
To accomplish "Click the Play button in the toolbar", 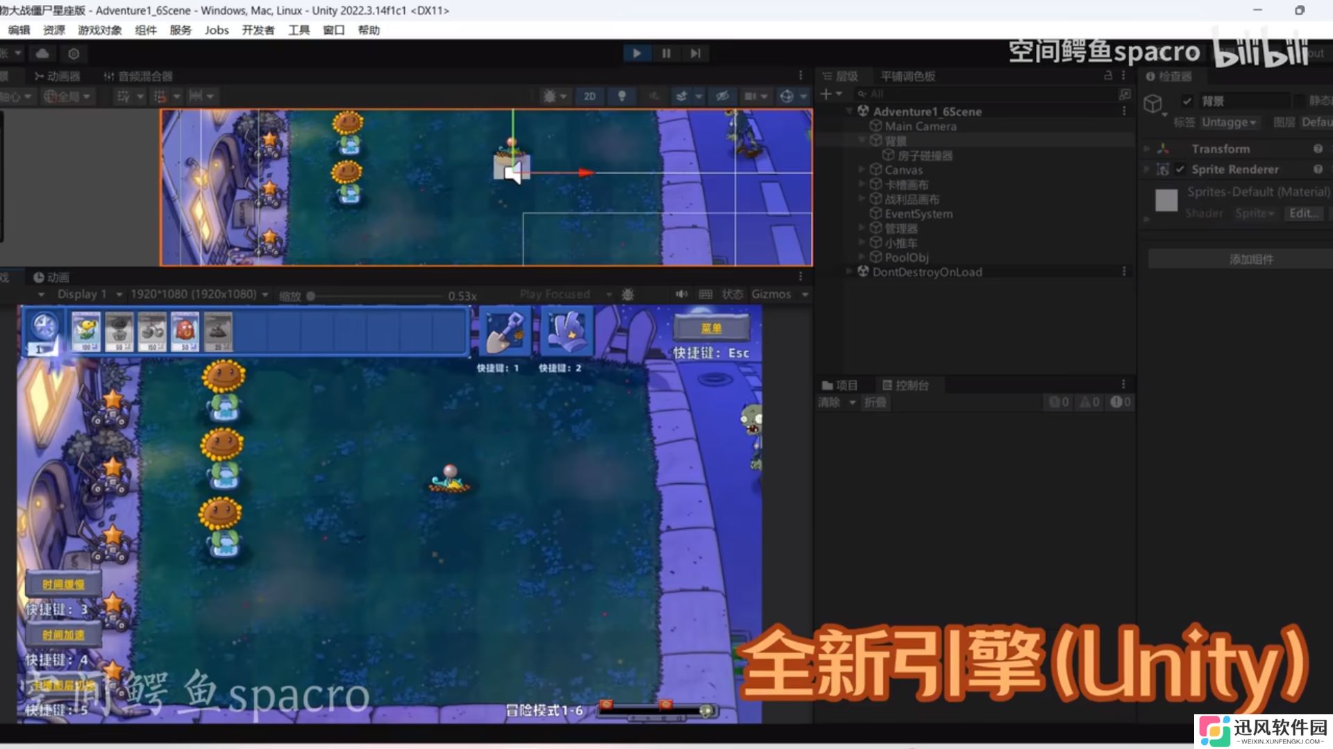I will [x=637, y=53].
